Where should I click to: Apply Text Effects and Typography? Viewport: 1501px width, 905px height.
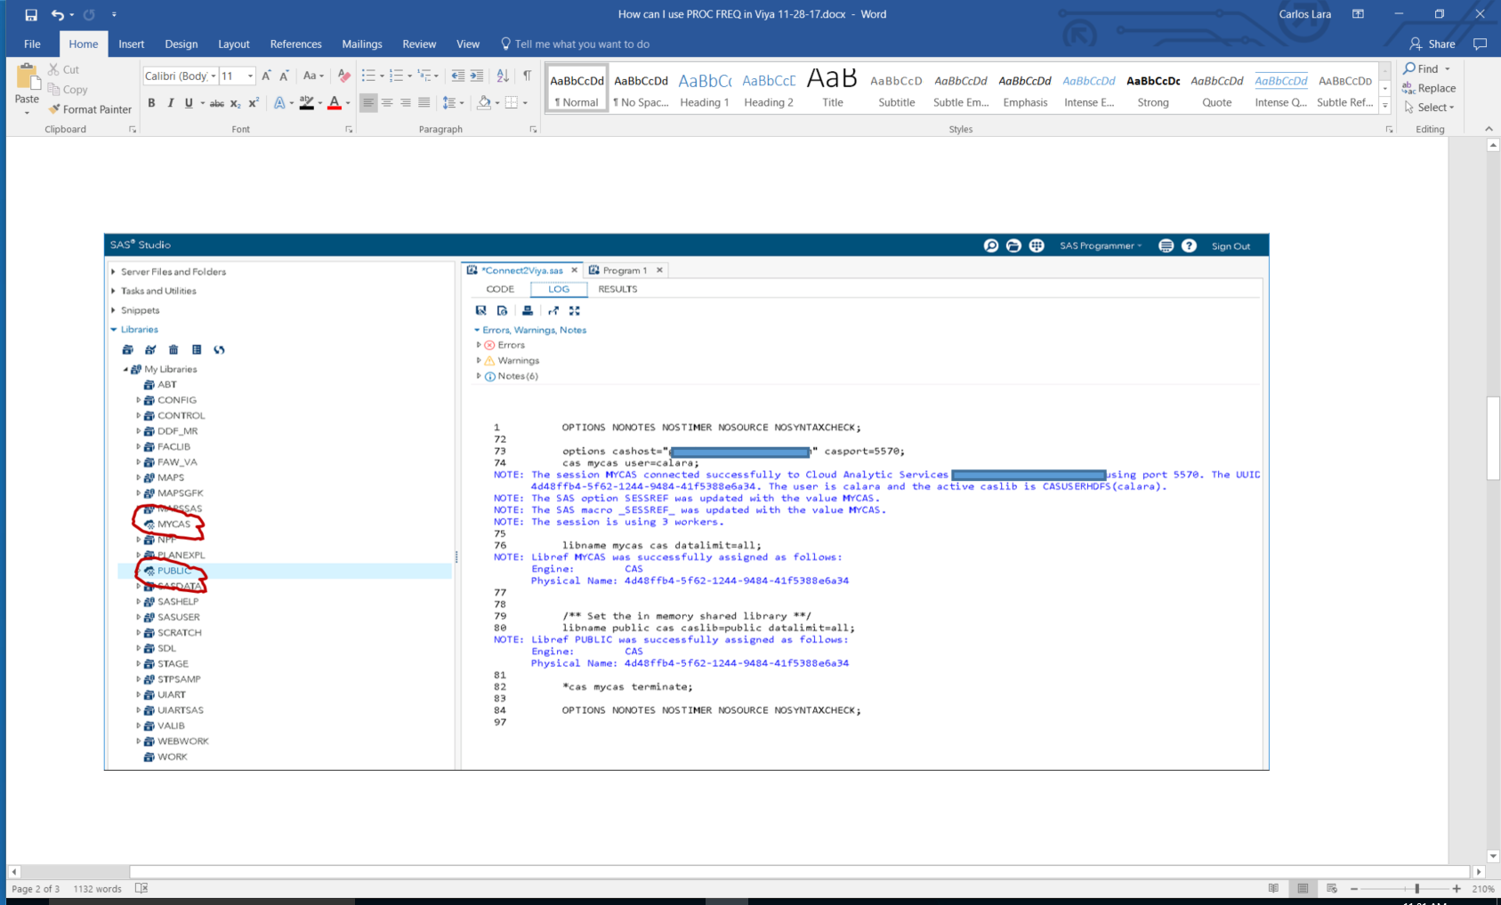tap(279, 103)
